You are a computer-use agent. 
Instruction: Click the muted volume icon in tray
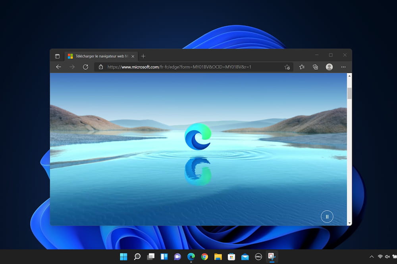387,257
